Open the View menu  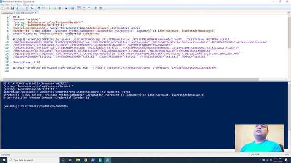13,5
